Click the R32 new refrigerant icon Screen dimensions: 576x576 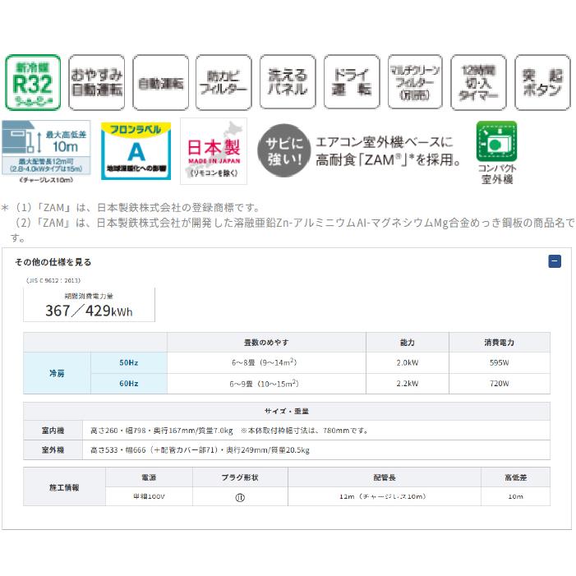pos(33,82)
